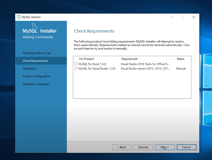This screenshot has width=212, height=160.
Task: Select the MySQL for Visual Studio 1.2.8 radio button
Action: click(76, 68)
